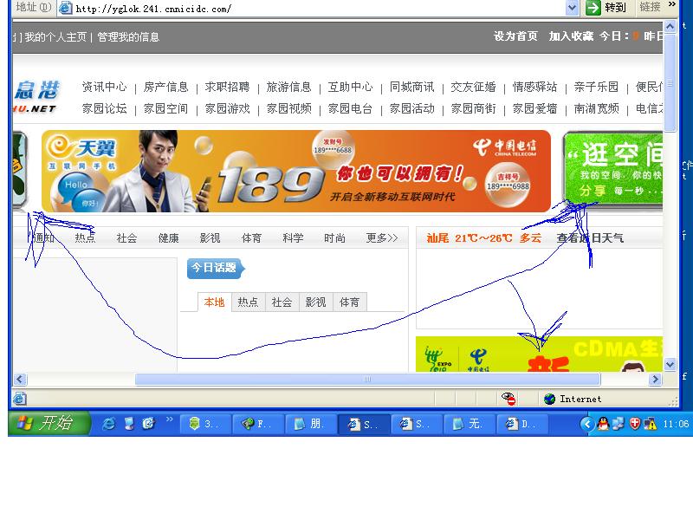Screen dimensions: 693x520
Task: Click the horizontal scrollbar left arrow
Action: pyautogui.click(x=20, y=379)
